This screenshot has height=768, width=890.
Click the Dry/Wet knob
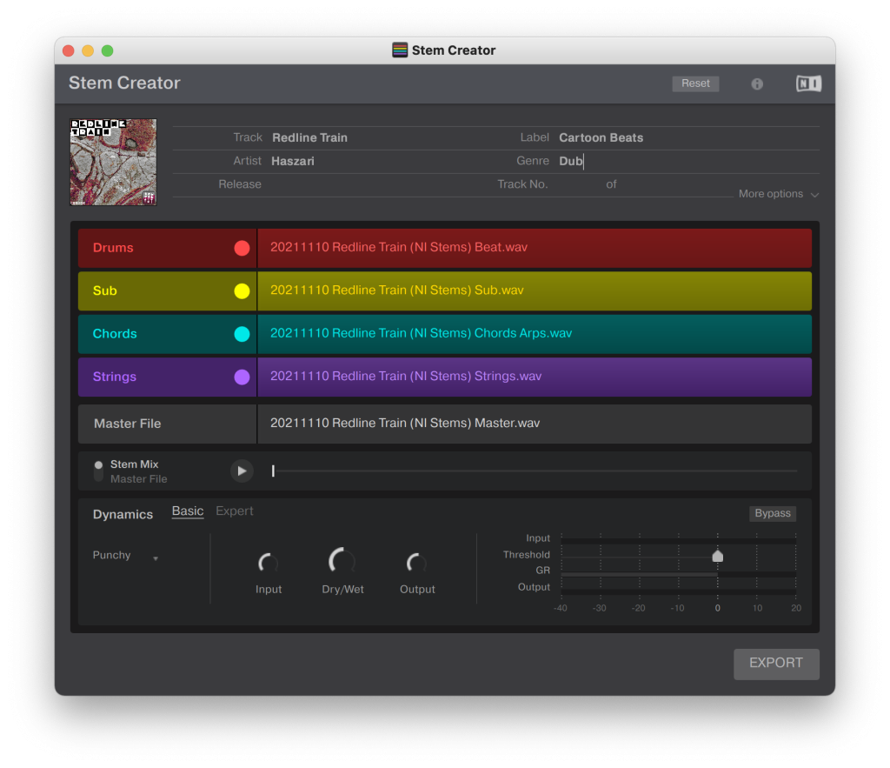coord(342,562)
